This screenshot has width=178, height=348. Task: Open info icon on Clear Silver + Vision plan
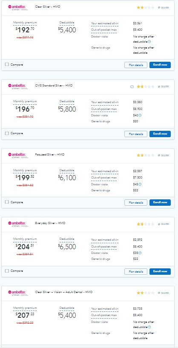click(x=149, y=327)
